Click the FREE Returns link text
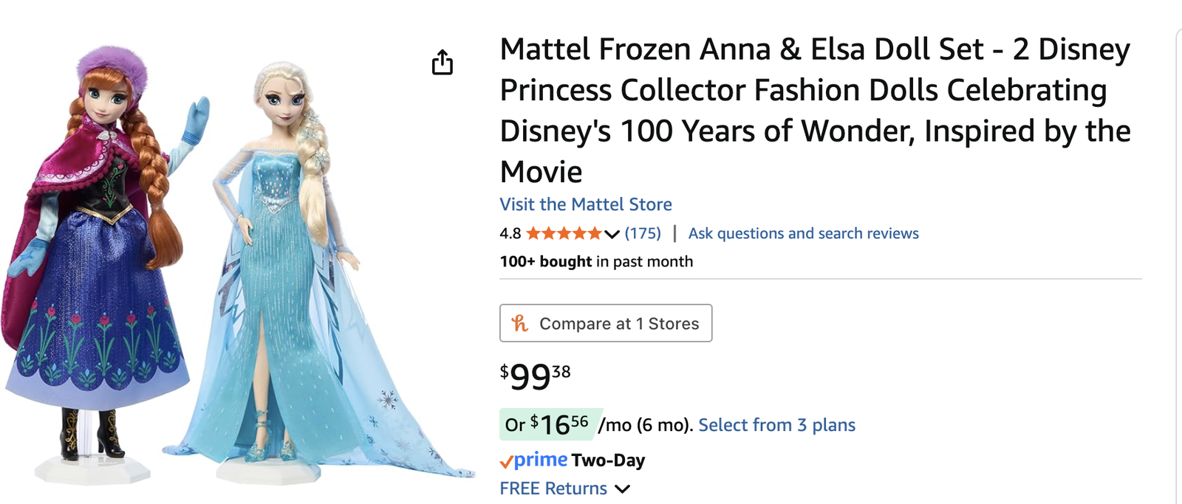This screenshot has width=1182, height=504. [553, 489]
